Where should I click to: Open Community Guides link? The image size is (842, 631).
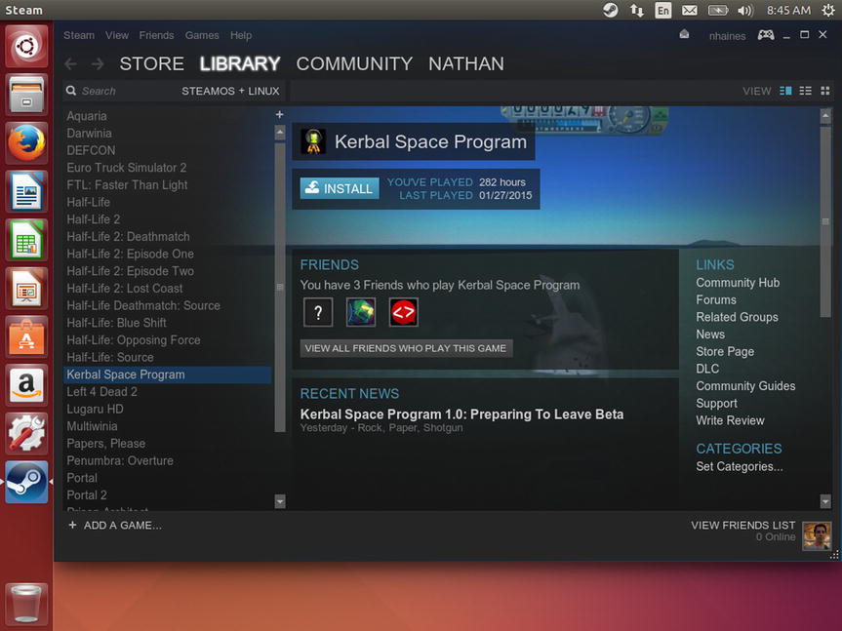coord(745,386)
